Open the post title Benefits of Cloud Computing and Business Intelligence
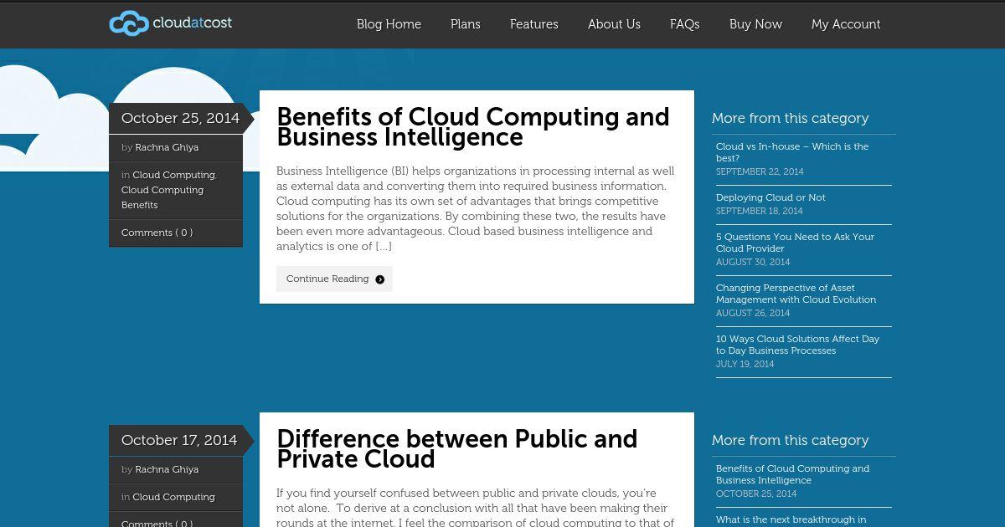Image resolution: width=1005 pixels, height=527 pixels. [473, 126]
